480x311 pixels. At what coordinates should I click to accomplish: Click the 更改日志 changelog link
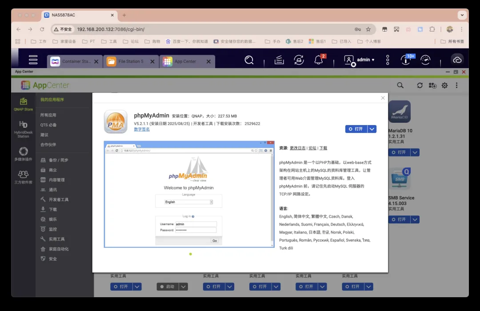click(x=297, y=148)
